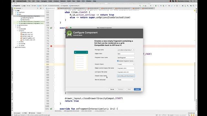The width and height of the screenshot is (207, 116).
Task: Open the TODO tool window
Action: tap(25, 113)
